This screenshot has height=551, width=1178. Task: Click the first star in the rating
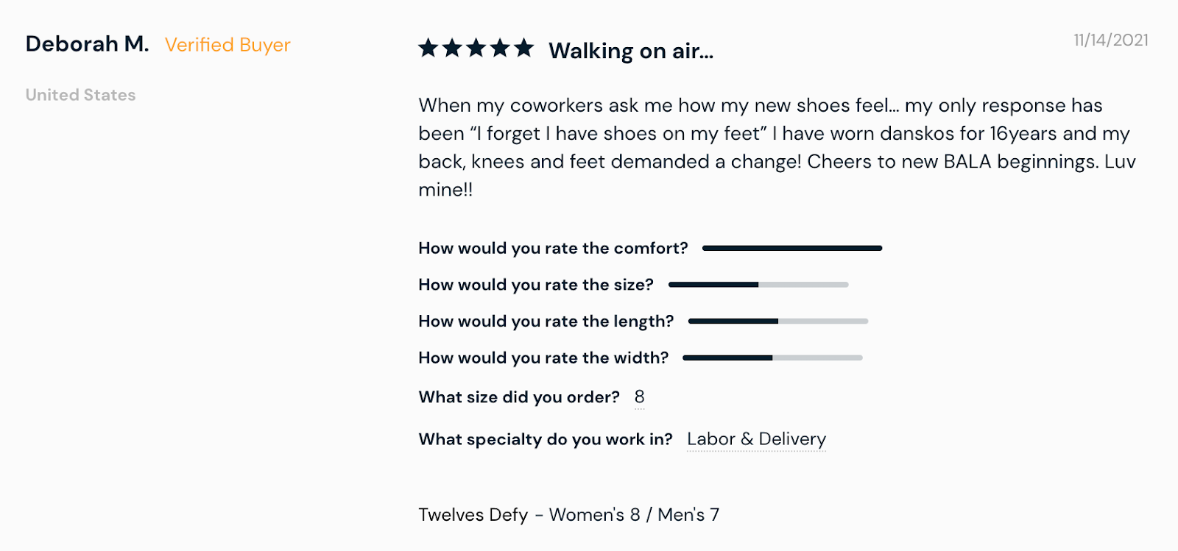[x=428, y=49]
